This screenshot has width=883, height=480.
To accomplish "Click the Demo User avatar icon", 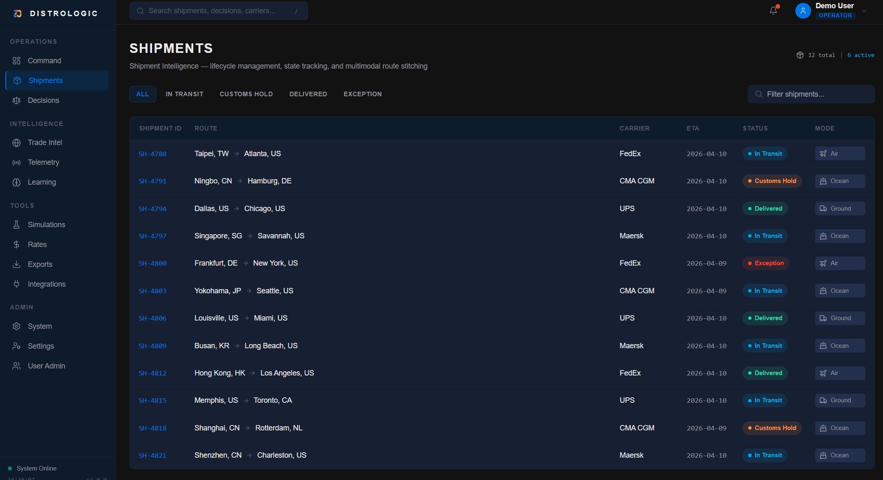I will [x=803, y=11].
